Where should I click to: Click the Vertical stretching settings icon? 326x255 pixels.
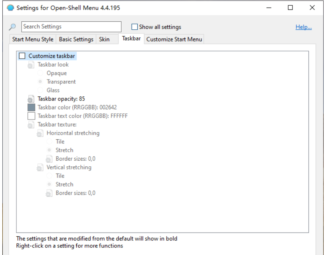[x=40, y=167]
